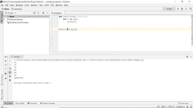Start the debug bug icon
The width and height of the screenshot is (193, 108).
pyautogui.click(x=182, y=9)
